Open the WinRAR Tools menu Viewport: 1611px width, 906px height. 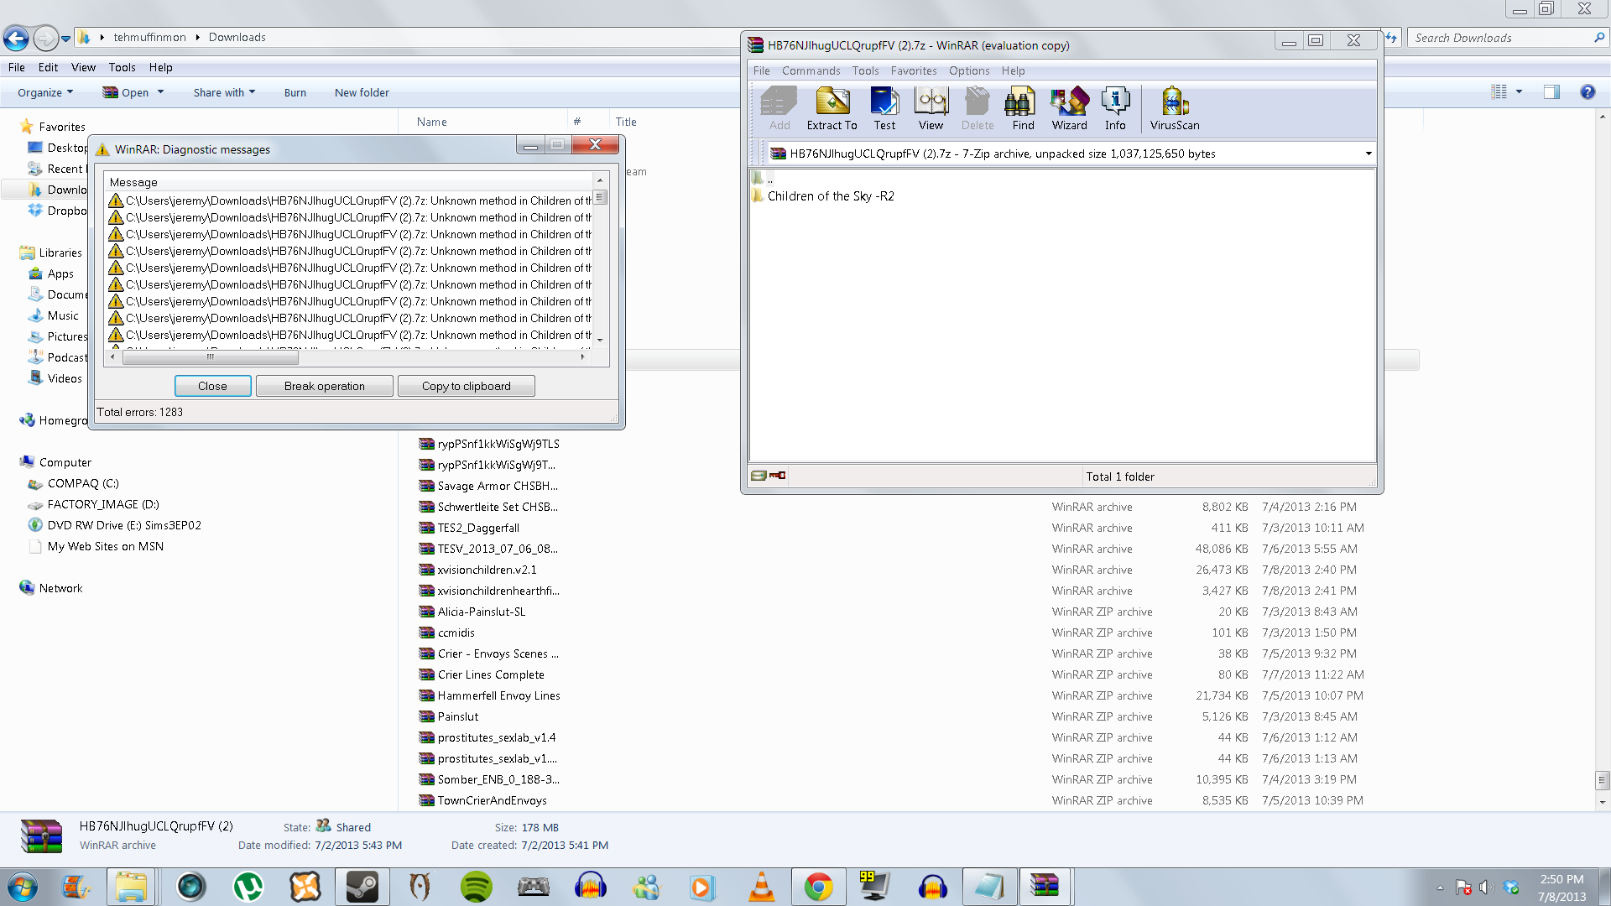[865, 70]
